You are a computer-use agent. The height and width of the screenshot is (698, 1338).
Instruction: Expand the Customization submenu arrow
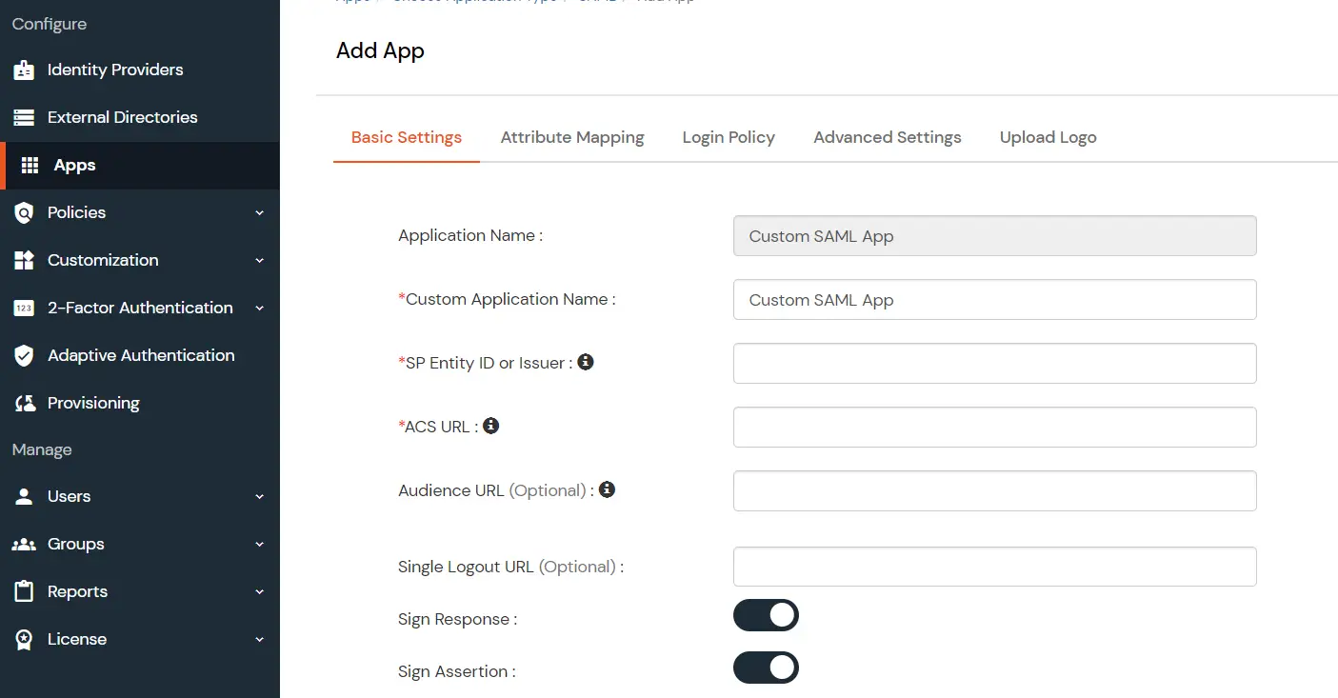coord(259,261)
